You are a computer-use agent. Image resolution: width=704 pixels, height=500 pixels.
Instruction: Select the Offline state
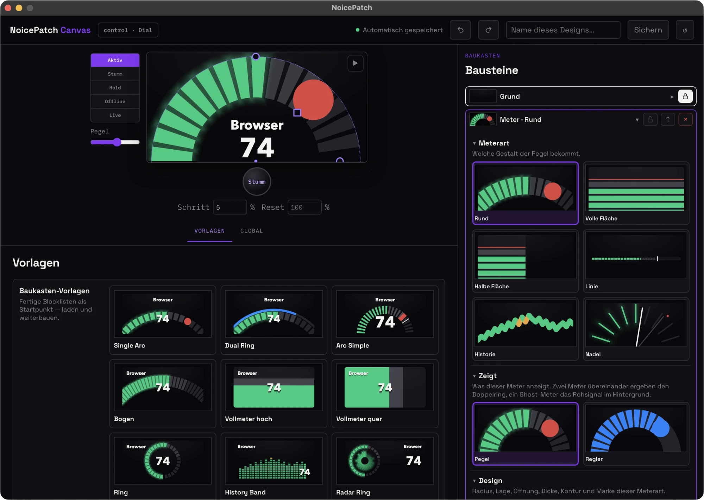point(115,101)
